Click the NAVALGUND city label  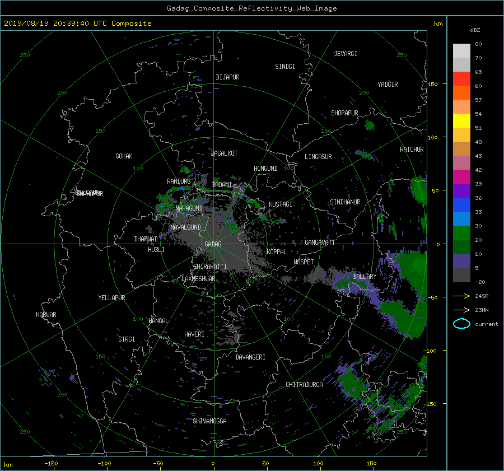[x=185, y=227]
